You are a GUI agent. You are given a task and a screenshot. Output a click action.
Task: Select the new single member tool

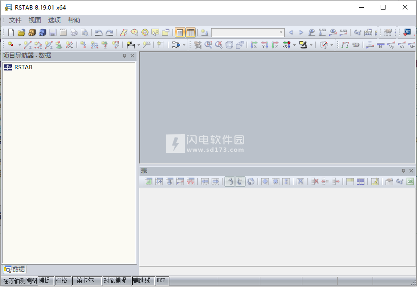click(27, 45)
